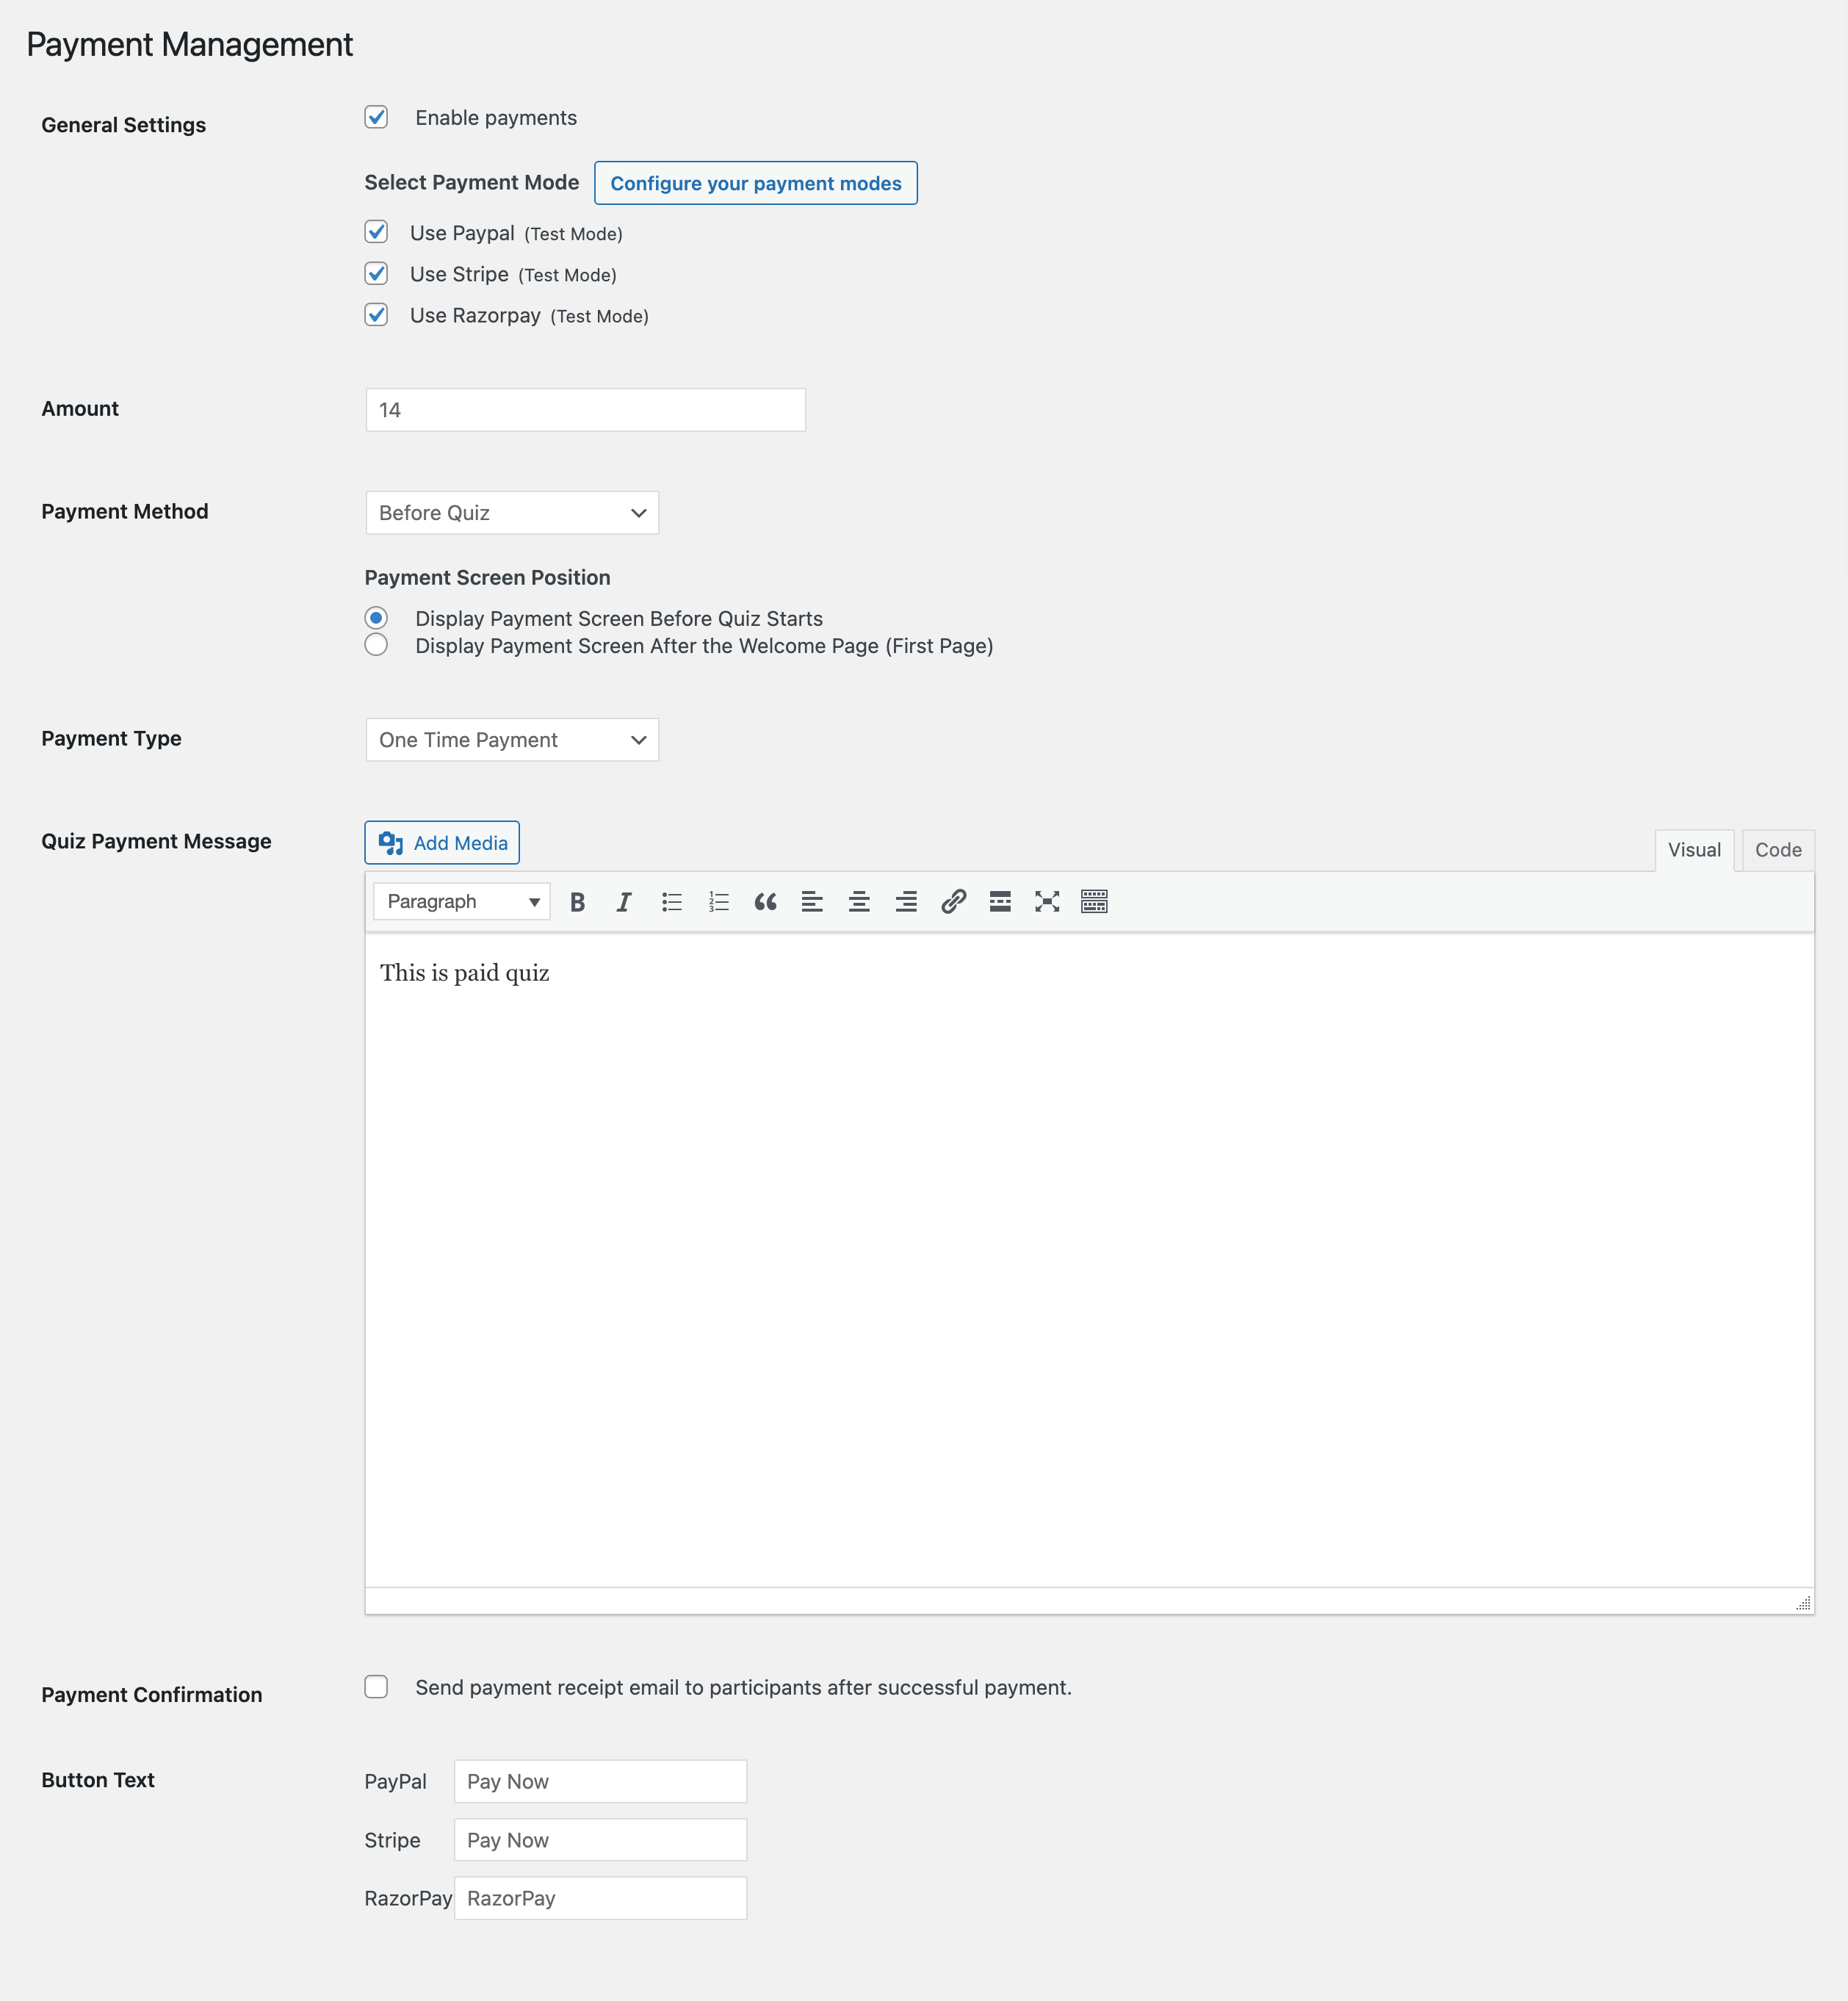Align text center in editor
Viewport: 1848px width, 2001px height.
[x=859, y=902]
